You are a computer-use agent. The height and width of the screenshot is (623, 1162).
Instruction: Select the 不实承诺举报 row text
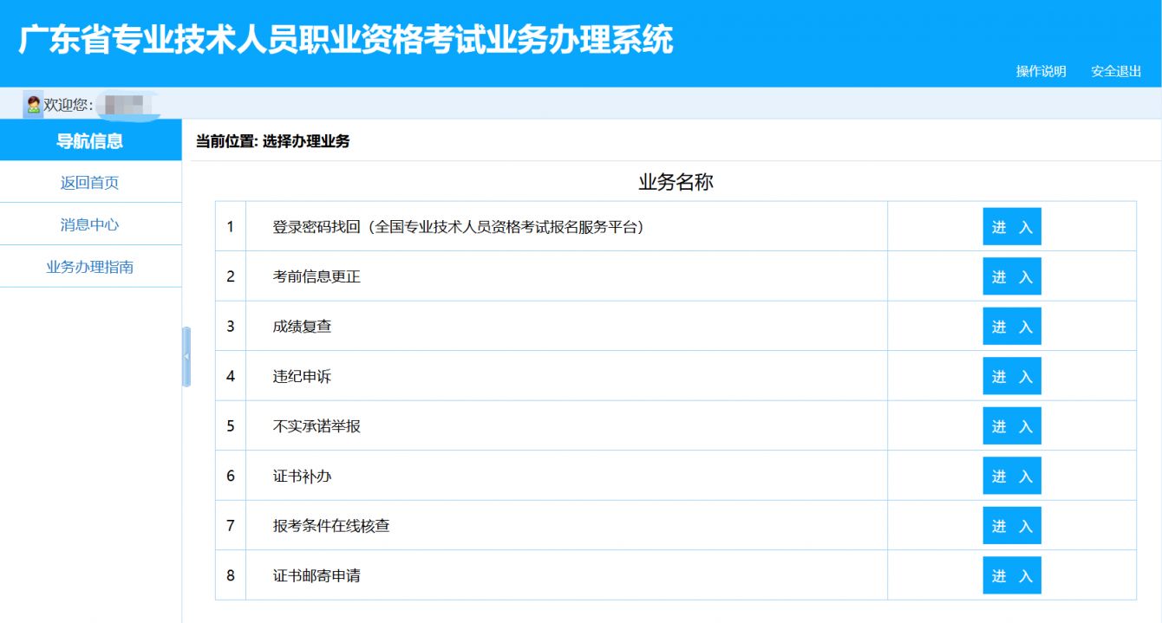[317, 426]
